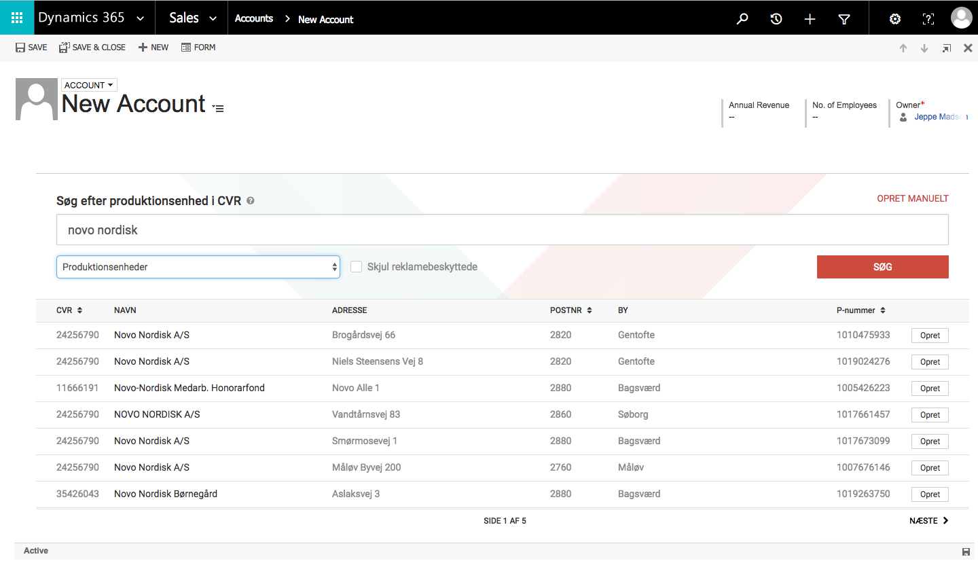Open the Dynamics 365 app launcher grid
Viewport: 978px width, 561px height.
17,18
